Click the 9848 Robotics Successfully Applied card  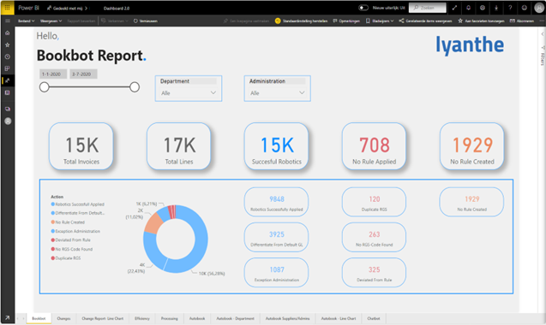[x=277, y=203]
